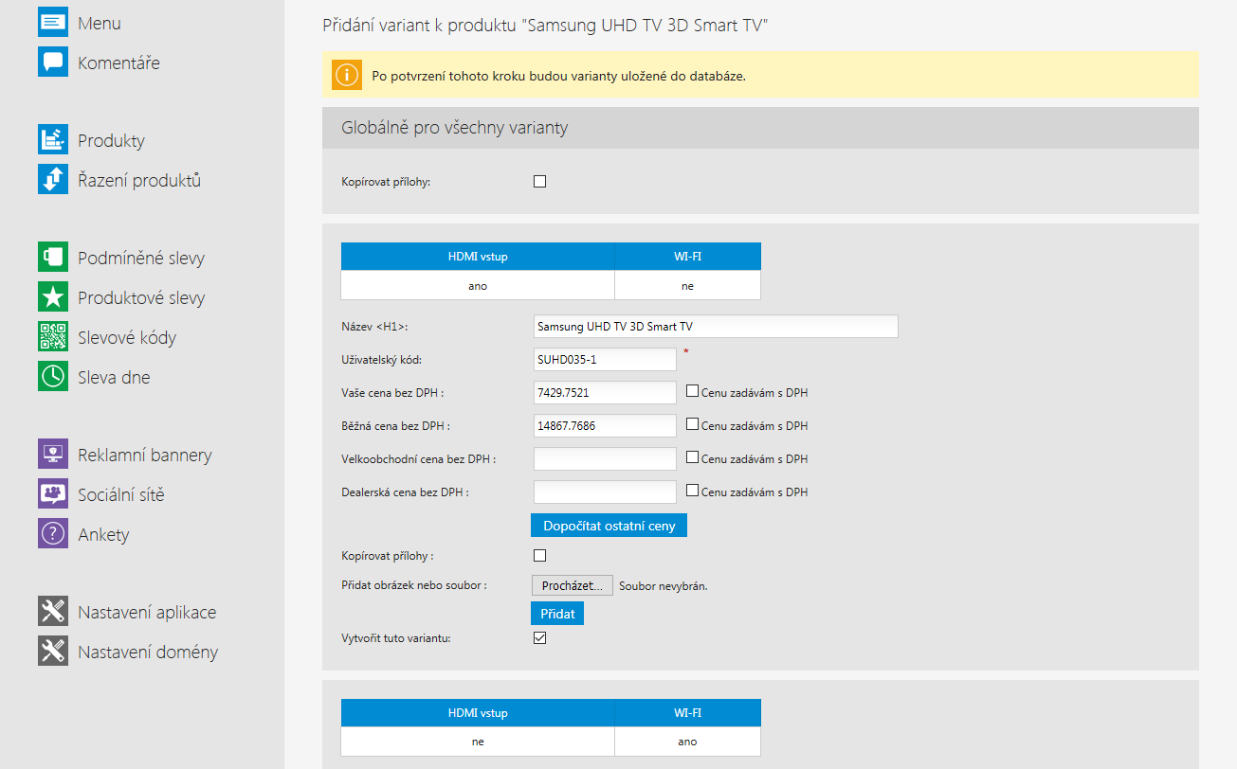Click the Menu sidebar icon
The image size is (1237, 769).
[x=53, y=22]
